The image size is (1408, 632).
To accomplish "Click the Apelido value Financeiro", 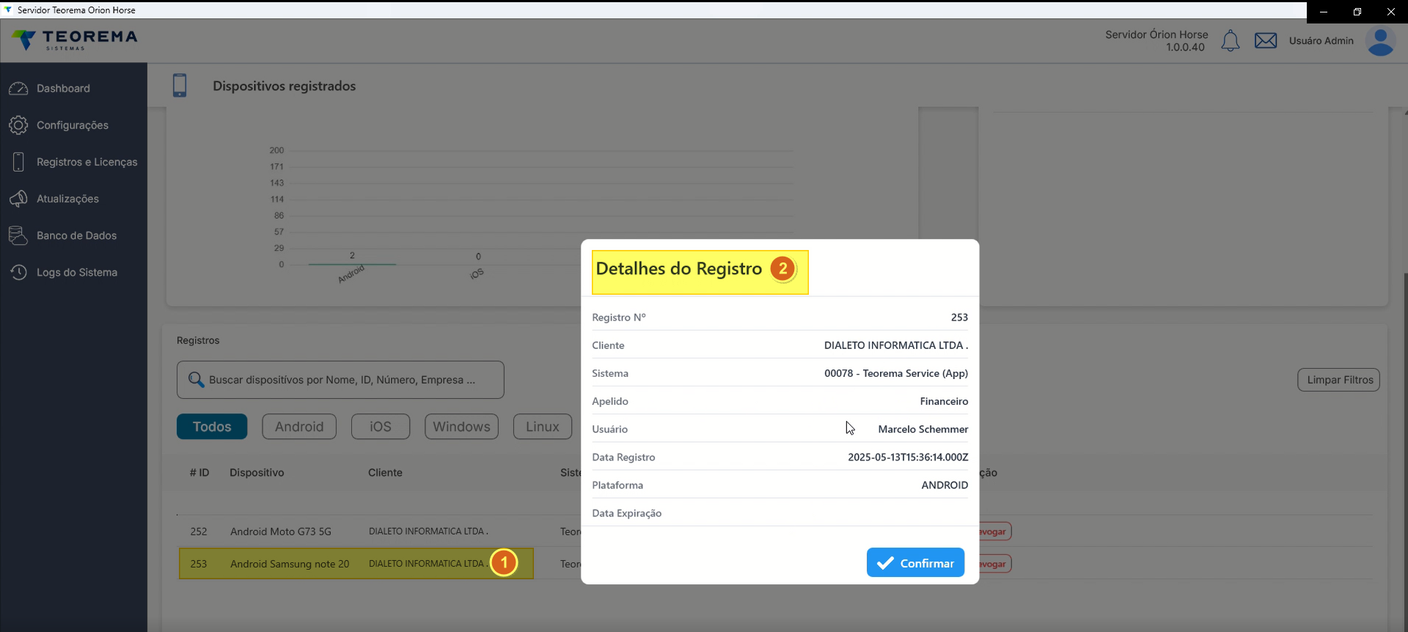I will point(944,401).
